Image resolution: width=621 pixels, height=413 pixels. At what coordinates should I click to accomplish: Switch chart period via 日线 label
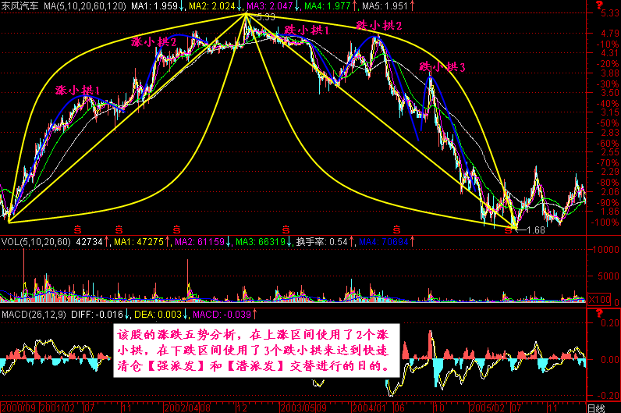596,408
